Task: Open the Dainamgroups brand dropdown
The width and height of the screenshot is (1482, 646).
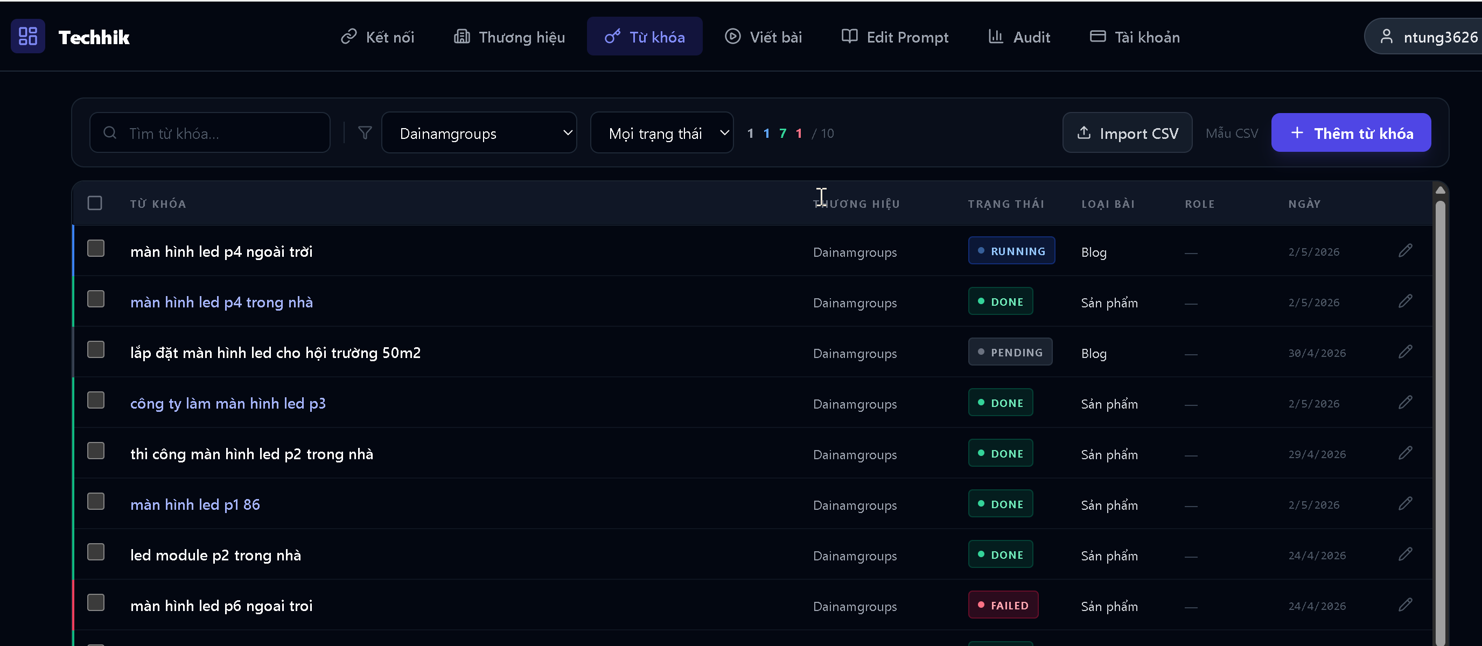Action: click(x=479, y=133)
